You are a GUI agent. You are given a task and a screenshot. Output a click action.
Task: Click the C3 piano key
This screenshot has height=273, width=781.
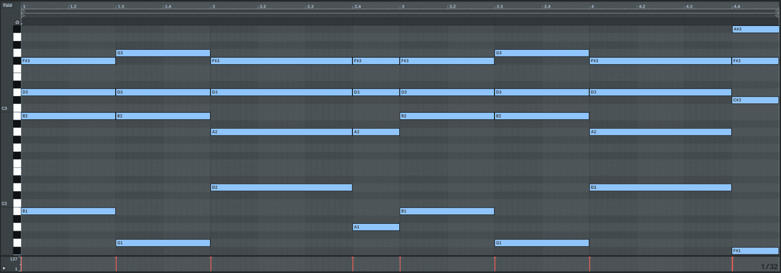(x=17, y=108)
